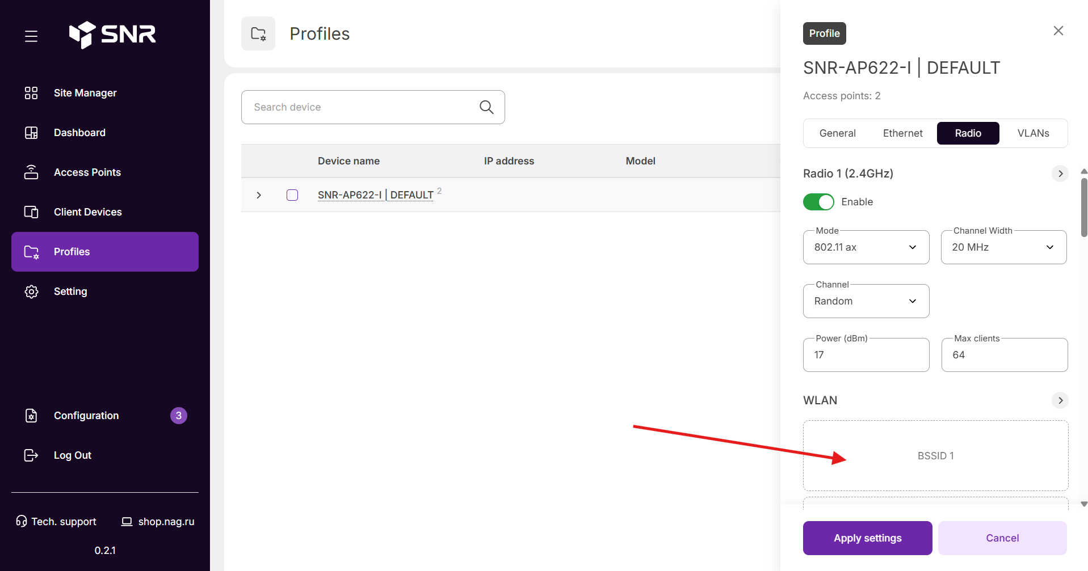Open the Tech. support link
This screenshot has width=1088, height=571.
tap(56, 522)
